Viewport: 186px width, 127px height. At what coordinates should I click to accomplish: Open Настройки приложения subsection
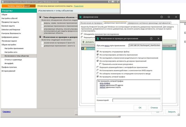(14, 49)
